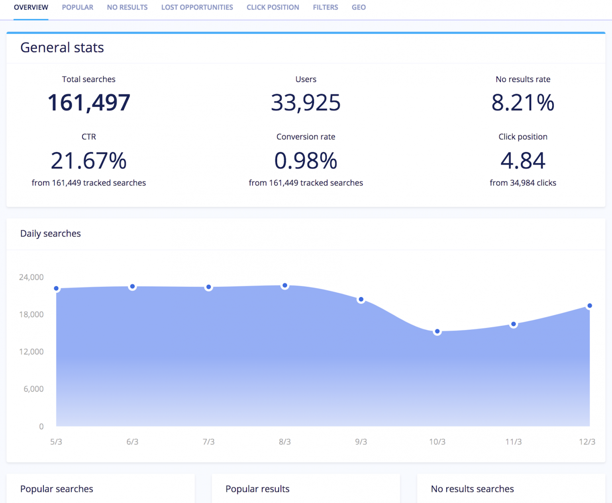
Task: Click the No results searches panel heading
Action: pos(472,489)
